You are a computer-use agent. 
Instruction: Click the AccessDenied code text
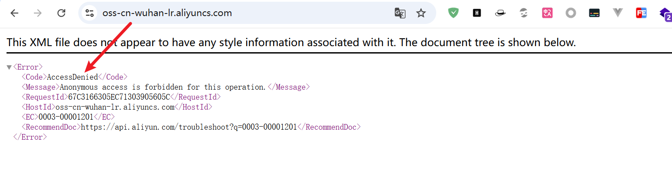[72, 77]
